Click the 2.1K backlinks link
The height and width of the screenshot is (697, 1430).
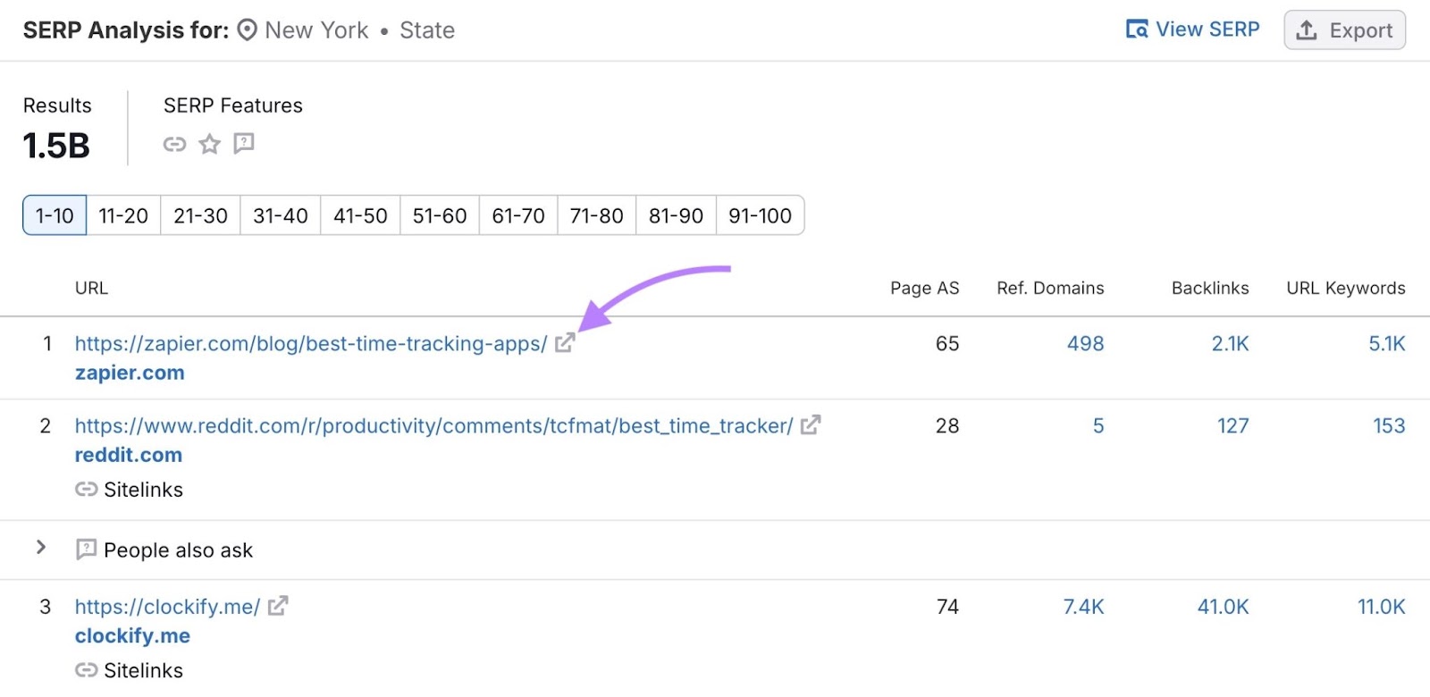(x=1231, y=344)
